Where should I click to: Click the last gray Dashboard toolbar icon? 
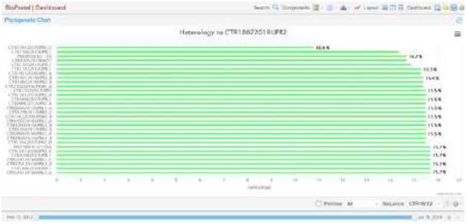coord(462,8)
